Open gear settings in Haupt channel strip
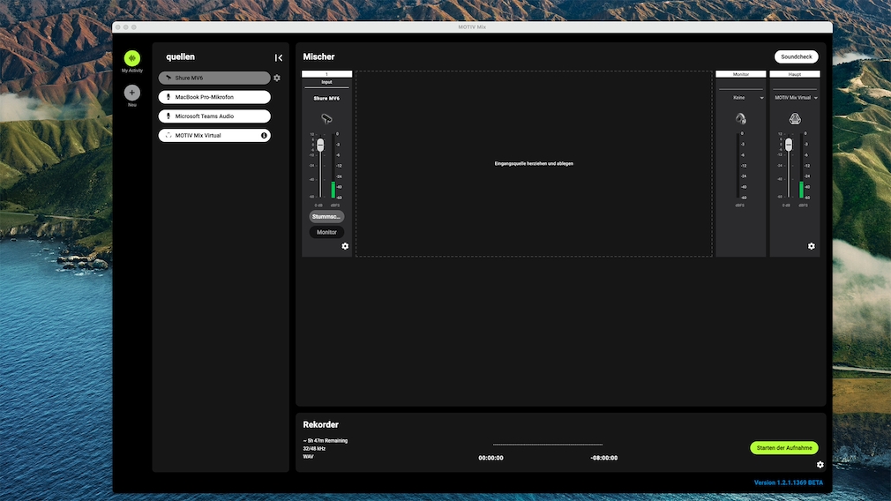 pos(812,246)
